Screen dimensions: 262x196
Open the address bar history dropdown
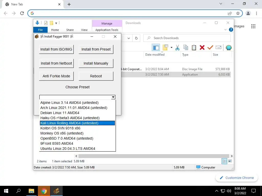coord(128,38)
